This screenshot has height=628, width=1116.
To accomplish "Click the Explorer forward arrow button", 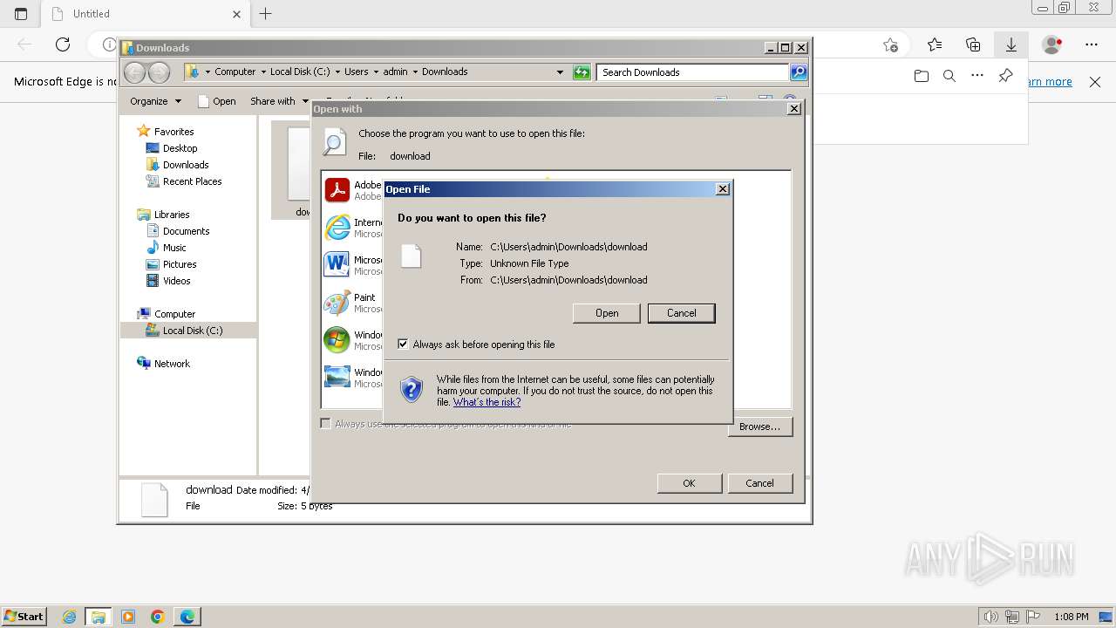I will point(159,72).
